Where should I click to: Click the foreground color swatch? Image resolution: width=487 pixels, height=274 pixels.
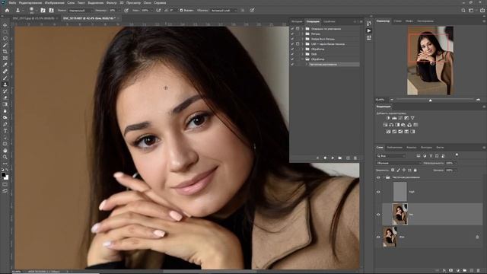coord(3,175)
